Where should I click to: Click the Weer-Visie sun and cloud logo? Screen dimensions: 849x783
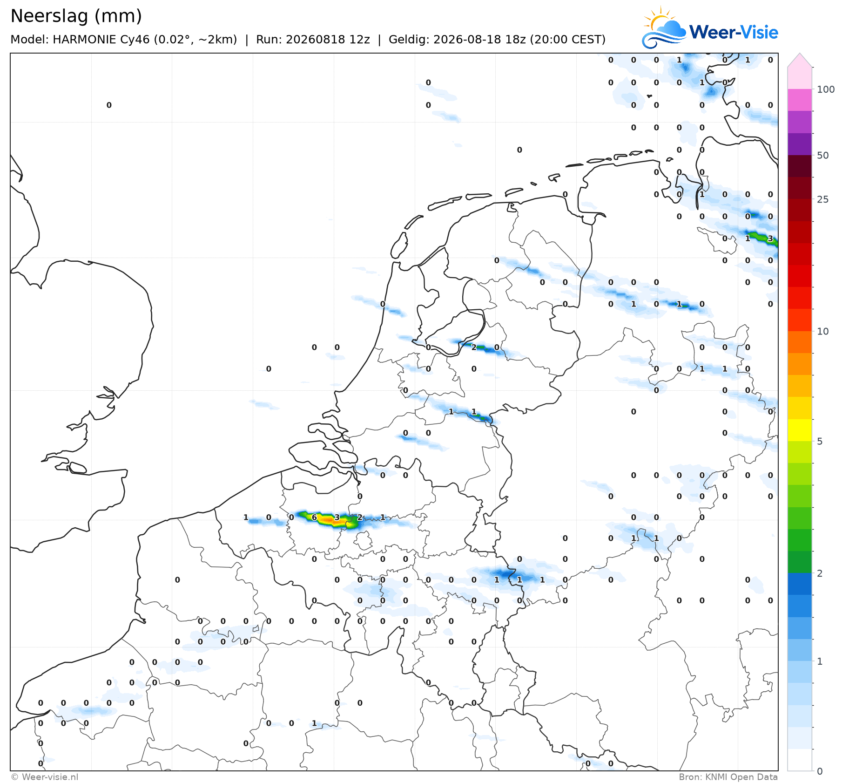(664, 27)
